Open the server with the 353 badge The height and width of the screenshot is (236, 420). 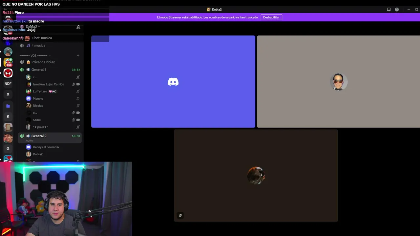8,62
